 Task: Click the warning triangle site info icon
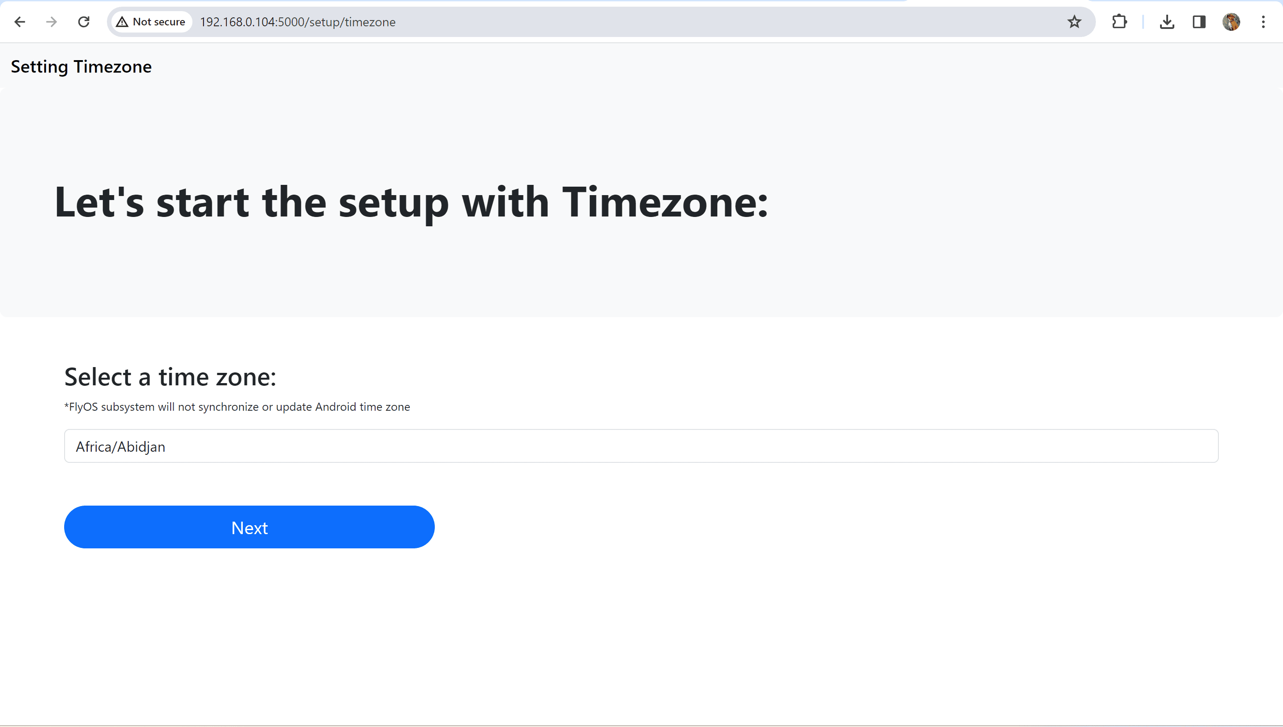[x=123, y=22]
